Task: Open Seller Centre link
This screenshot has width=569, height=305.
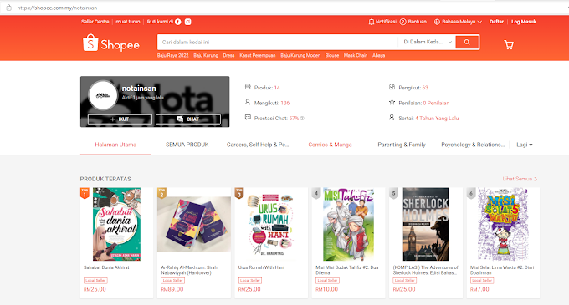Action: (95, 22)
